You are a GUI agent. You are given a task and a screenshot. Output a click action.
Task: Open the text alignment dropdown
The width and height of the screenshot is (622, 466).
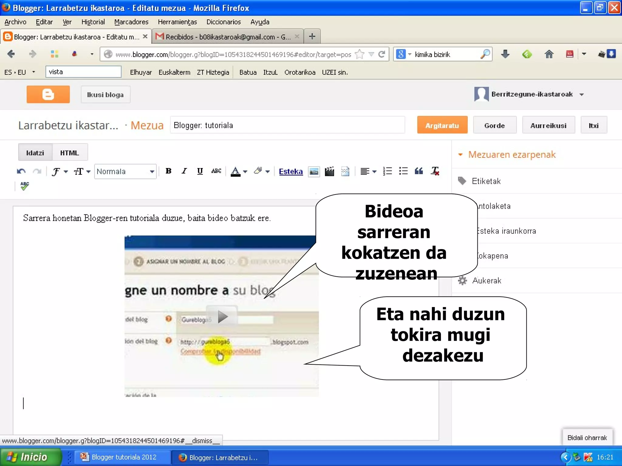point(368,171)
